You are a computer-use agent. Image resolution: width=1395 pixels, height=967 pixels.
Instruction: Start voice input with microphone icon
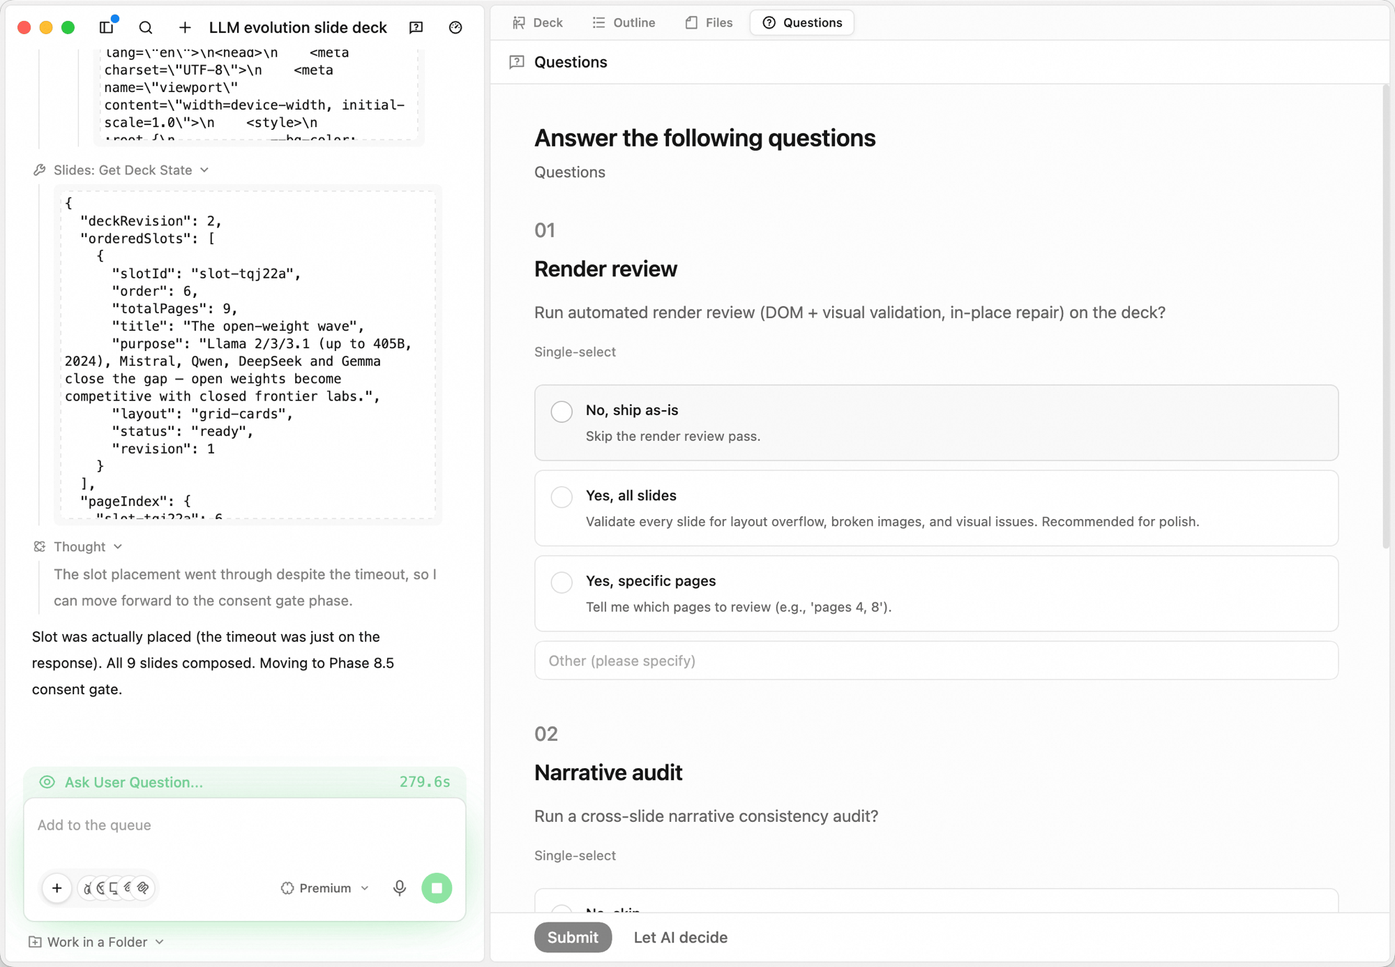(400, 888)
